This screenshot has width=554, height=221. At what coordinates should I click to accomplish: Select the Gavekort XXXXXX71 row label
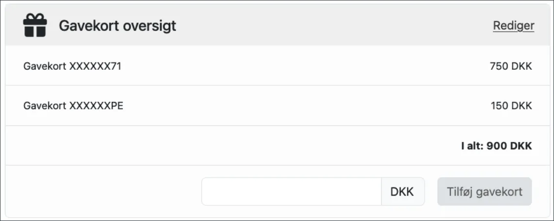[x=72, y=66]
